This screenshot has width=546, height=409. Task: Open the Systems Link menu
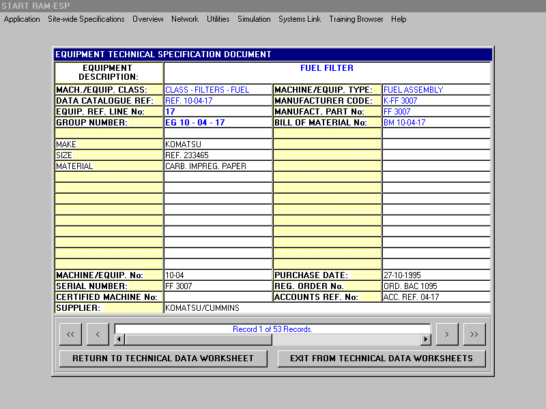(x=300, y=19)
